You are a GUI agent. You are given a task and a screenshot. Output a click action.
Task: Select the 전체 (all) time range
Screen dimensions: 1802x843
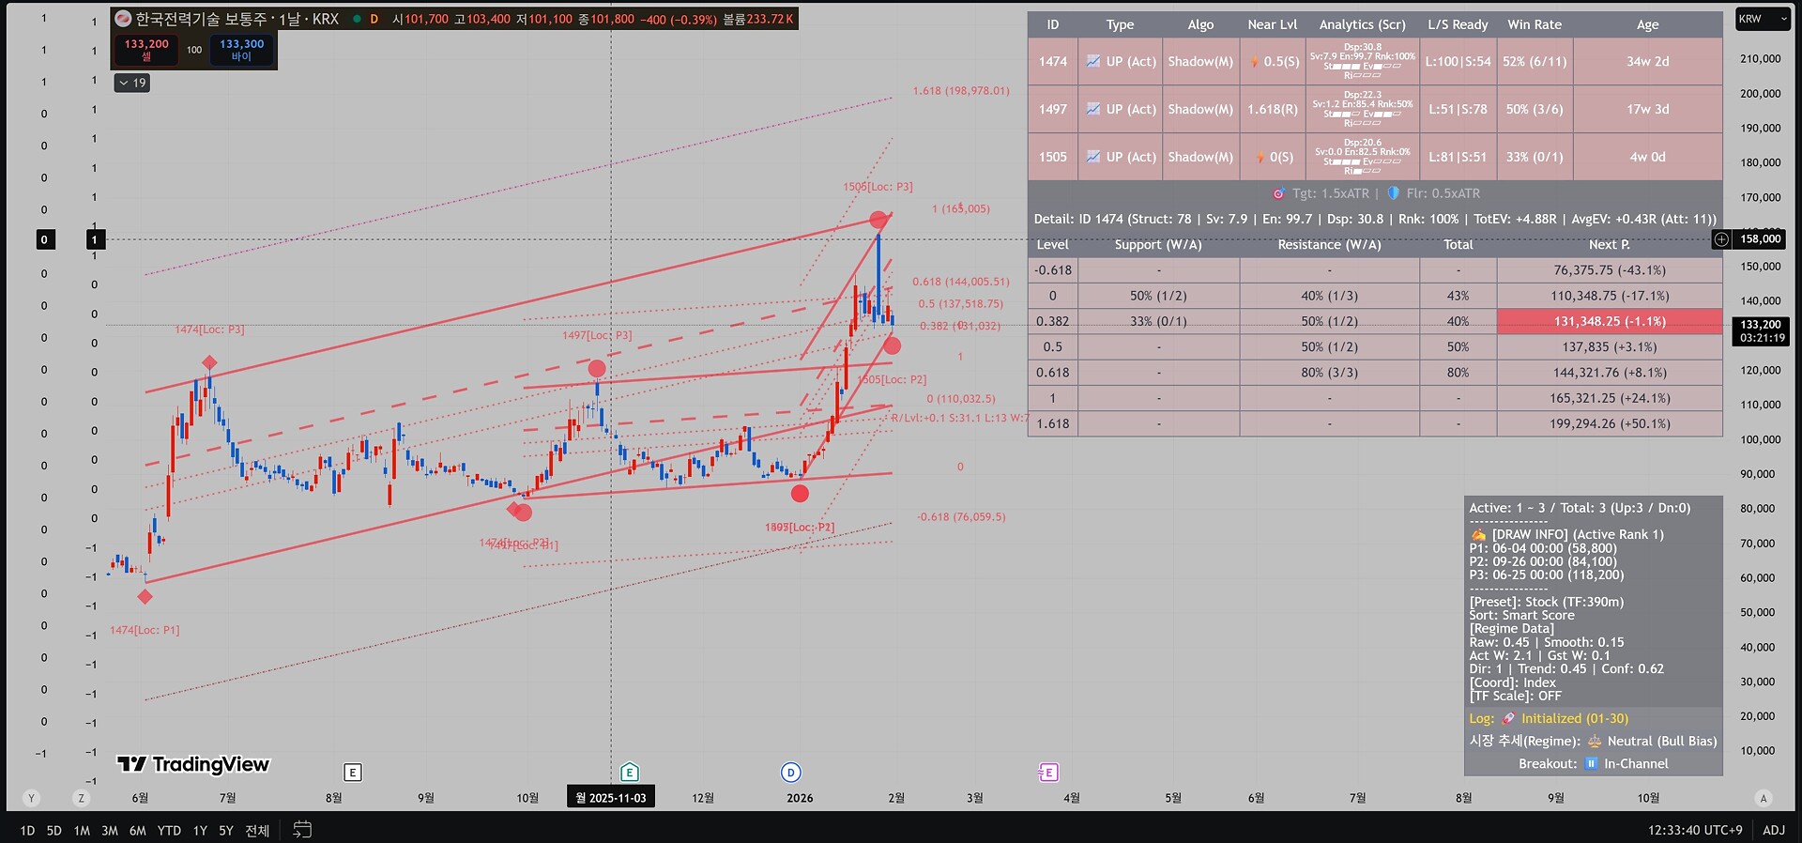pyautogui.click(x=257, y=831)
